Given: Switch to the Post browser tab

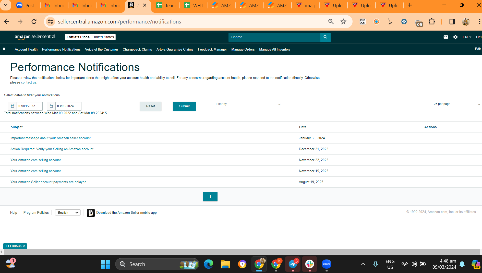Looking at the screenshot, I should pyautogui.click(x=26, y=5).
